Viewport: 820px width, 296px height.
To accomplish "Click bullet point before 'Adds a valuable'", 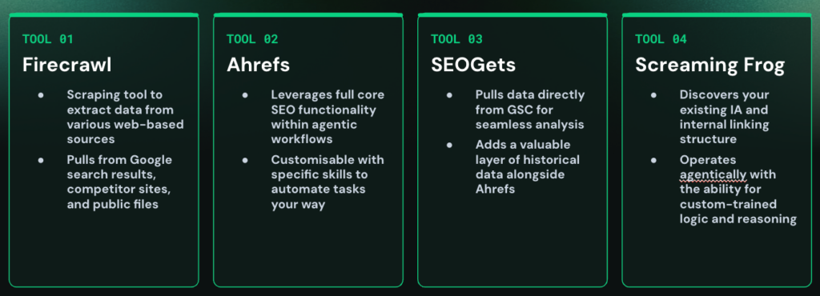I will [449, 145].
